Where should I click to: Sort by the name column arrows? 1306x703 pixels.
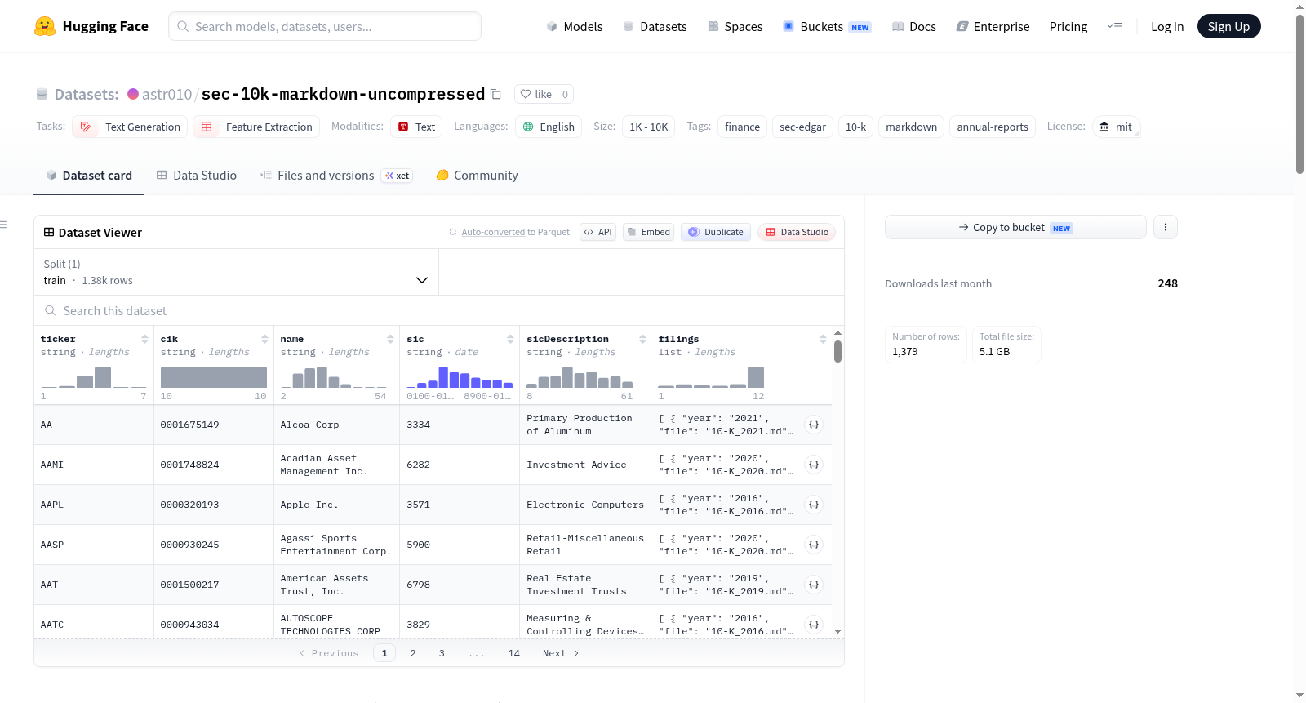point(390,339)
